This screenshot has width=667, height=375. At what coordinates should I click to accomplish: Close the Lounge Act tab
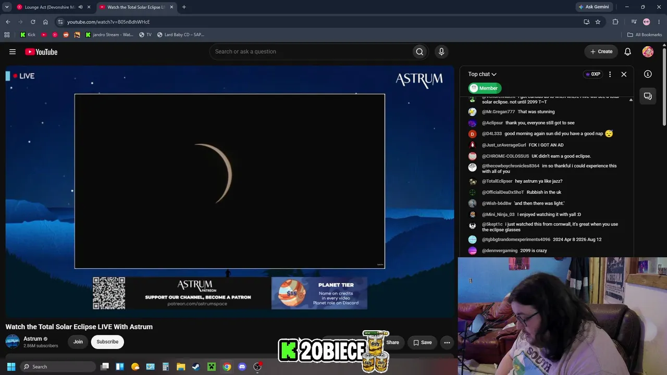[x=89, y=7]
